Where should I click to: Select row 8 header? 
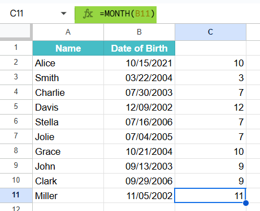[x=16, y=151]
